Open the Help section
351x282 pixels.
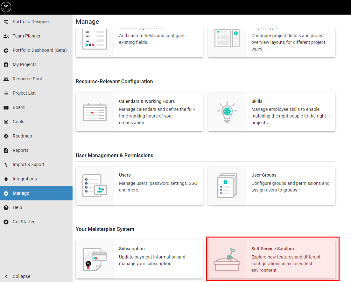[x=36, y=208]
